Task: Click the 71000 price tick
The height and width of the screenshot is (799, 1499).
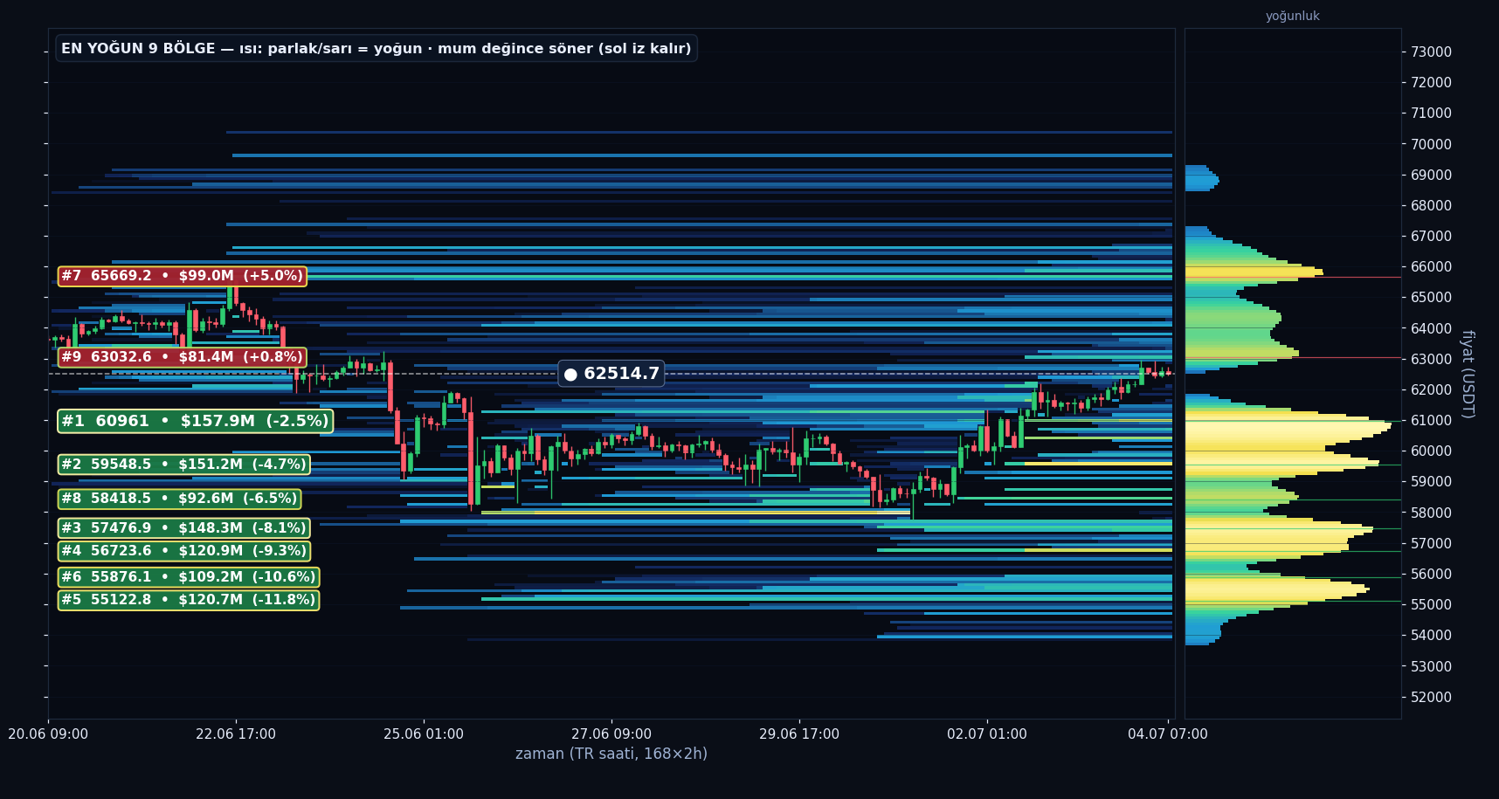Action: coord(1431,113)
